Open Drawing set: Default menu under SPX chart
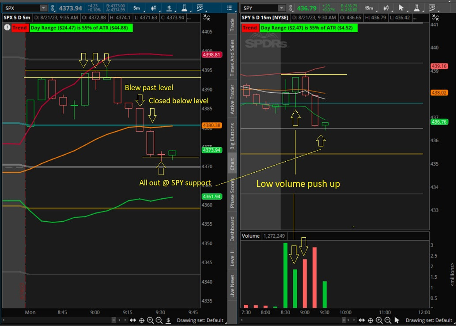The height and width of the screenshot is (326, 458). click(x=200, y=320)
